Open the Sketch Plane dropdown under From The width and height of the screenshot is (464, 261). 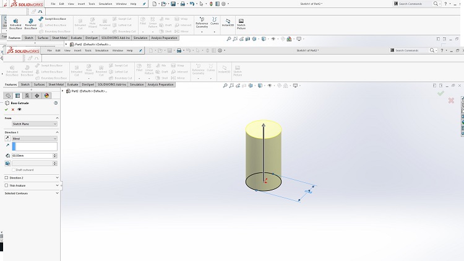click(x=34, y=124)
